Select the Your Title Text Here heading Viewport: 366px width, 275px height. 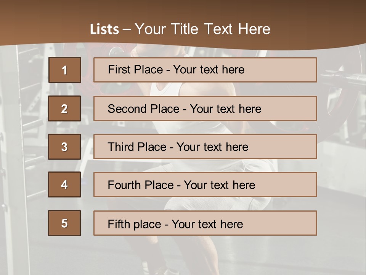202,29
